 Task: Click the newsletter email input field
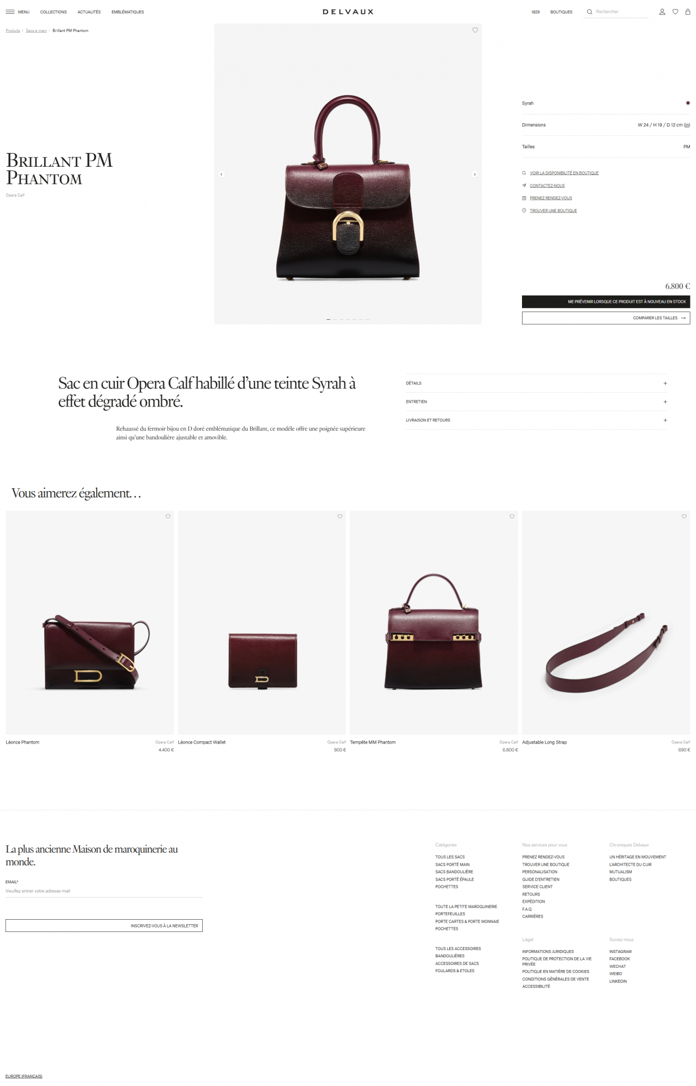(x=104, y=891)
